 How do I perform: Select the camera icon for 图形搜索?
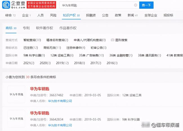coord(113,40)
